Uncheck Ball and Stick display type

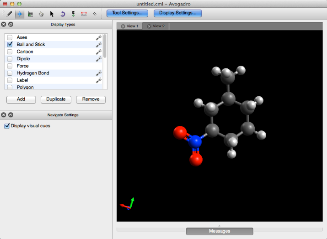[10, 45]
